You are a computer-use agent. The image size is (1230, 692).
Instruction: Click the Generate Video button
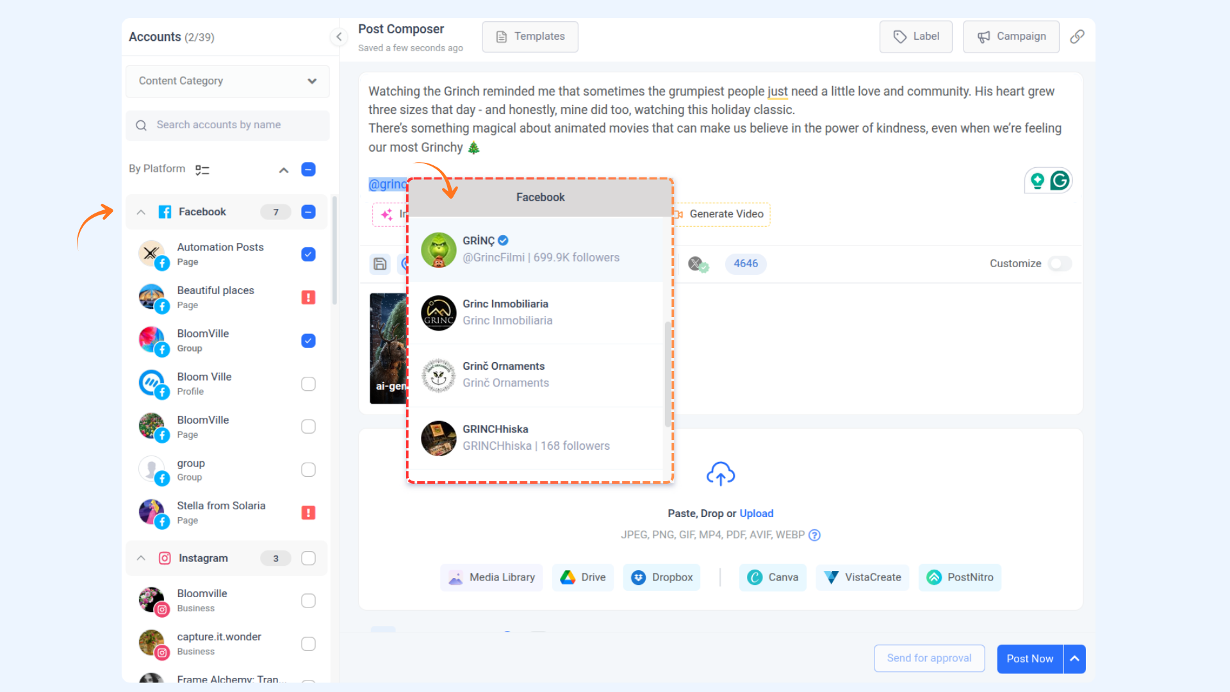coord(721,214)
